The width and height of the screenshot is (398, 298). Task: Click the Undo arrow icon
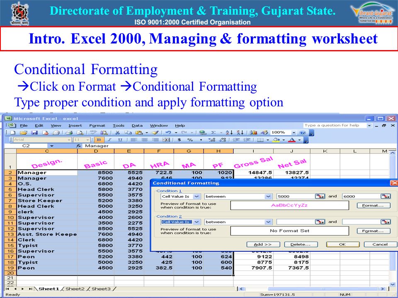tap(168, 132)
